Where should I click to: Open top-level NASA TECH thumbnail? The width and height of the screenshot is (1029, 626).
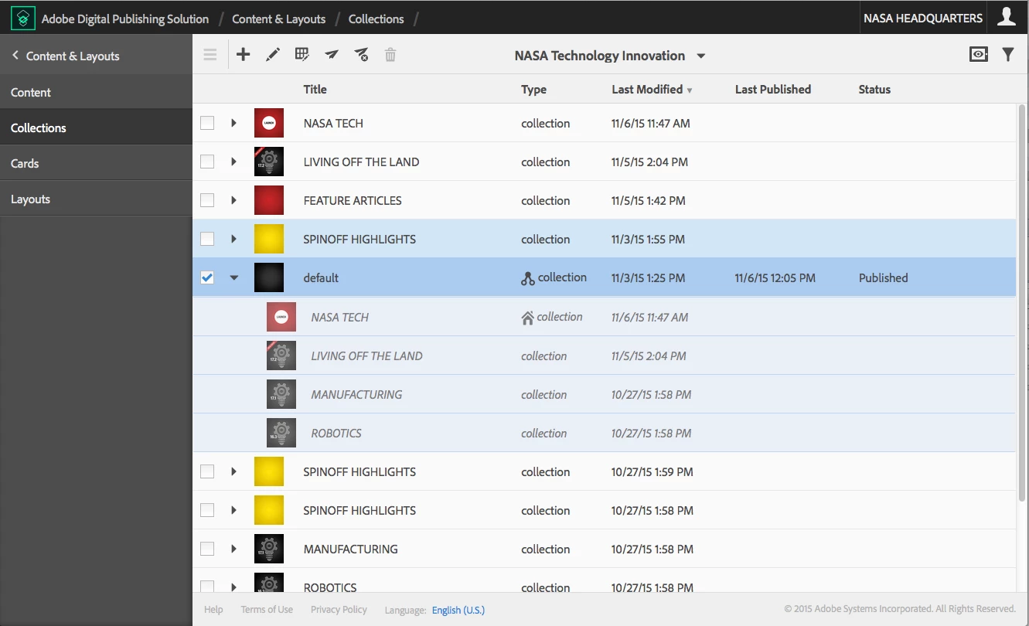269,123
